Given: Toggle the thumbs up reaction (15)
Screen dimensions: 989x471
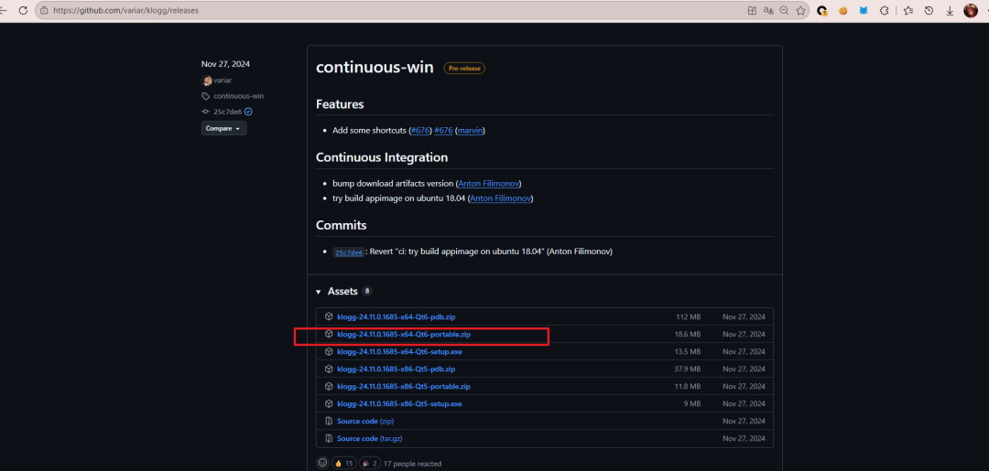Looking at the screenshot, I should pos(343,463).
